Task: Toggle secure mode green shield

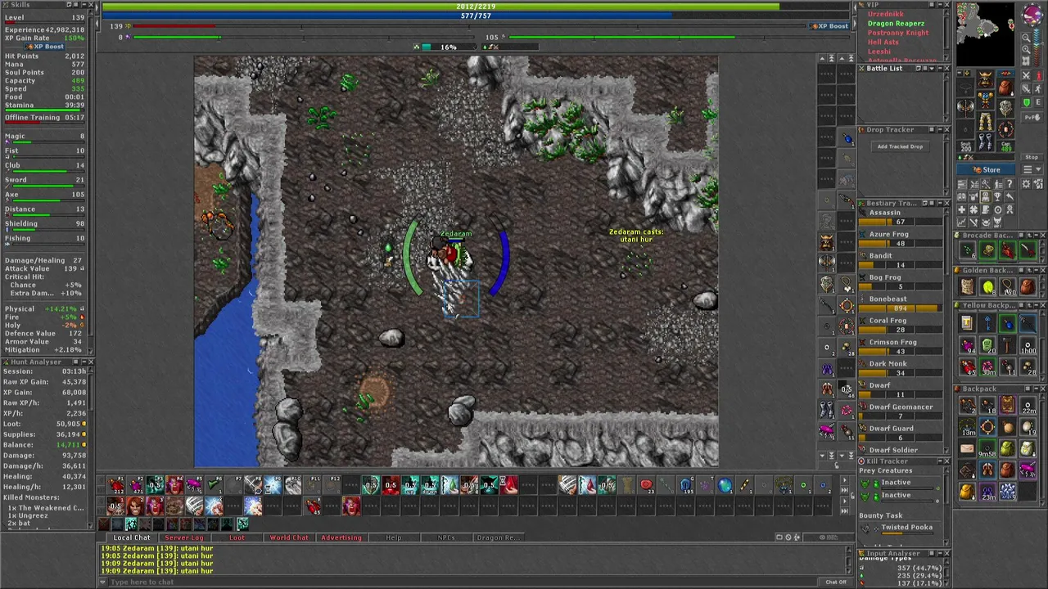Action: 1027,102
